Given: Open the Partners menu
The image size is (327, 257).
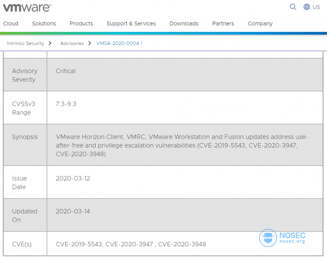Looking at the screenshot, I should [223, 23].
